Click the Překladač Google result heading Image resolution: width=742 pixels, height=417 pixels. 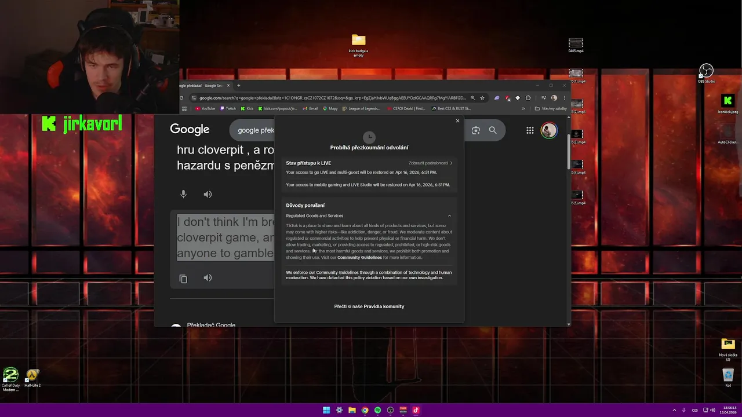211,325
